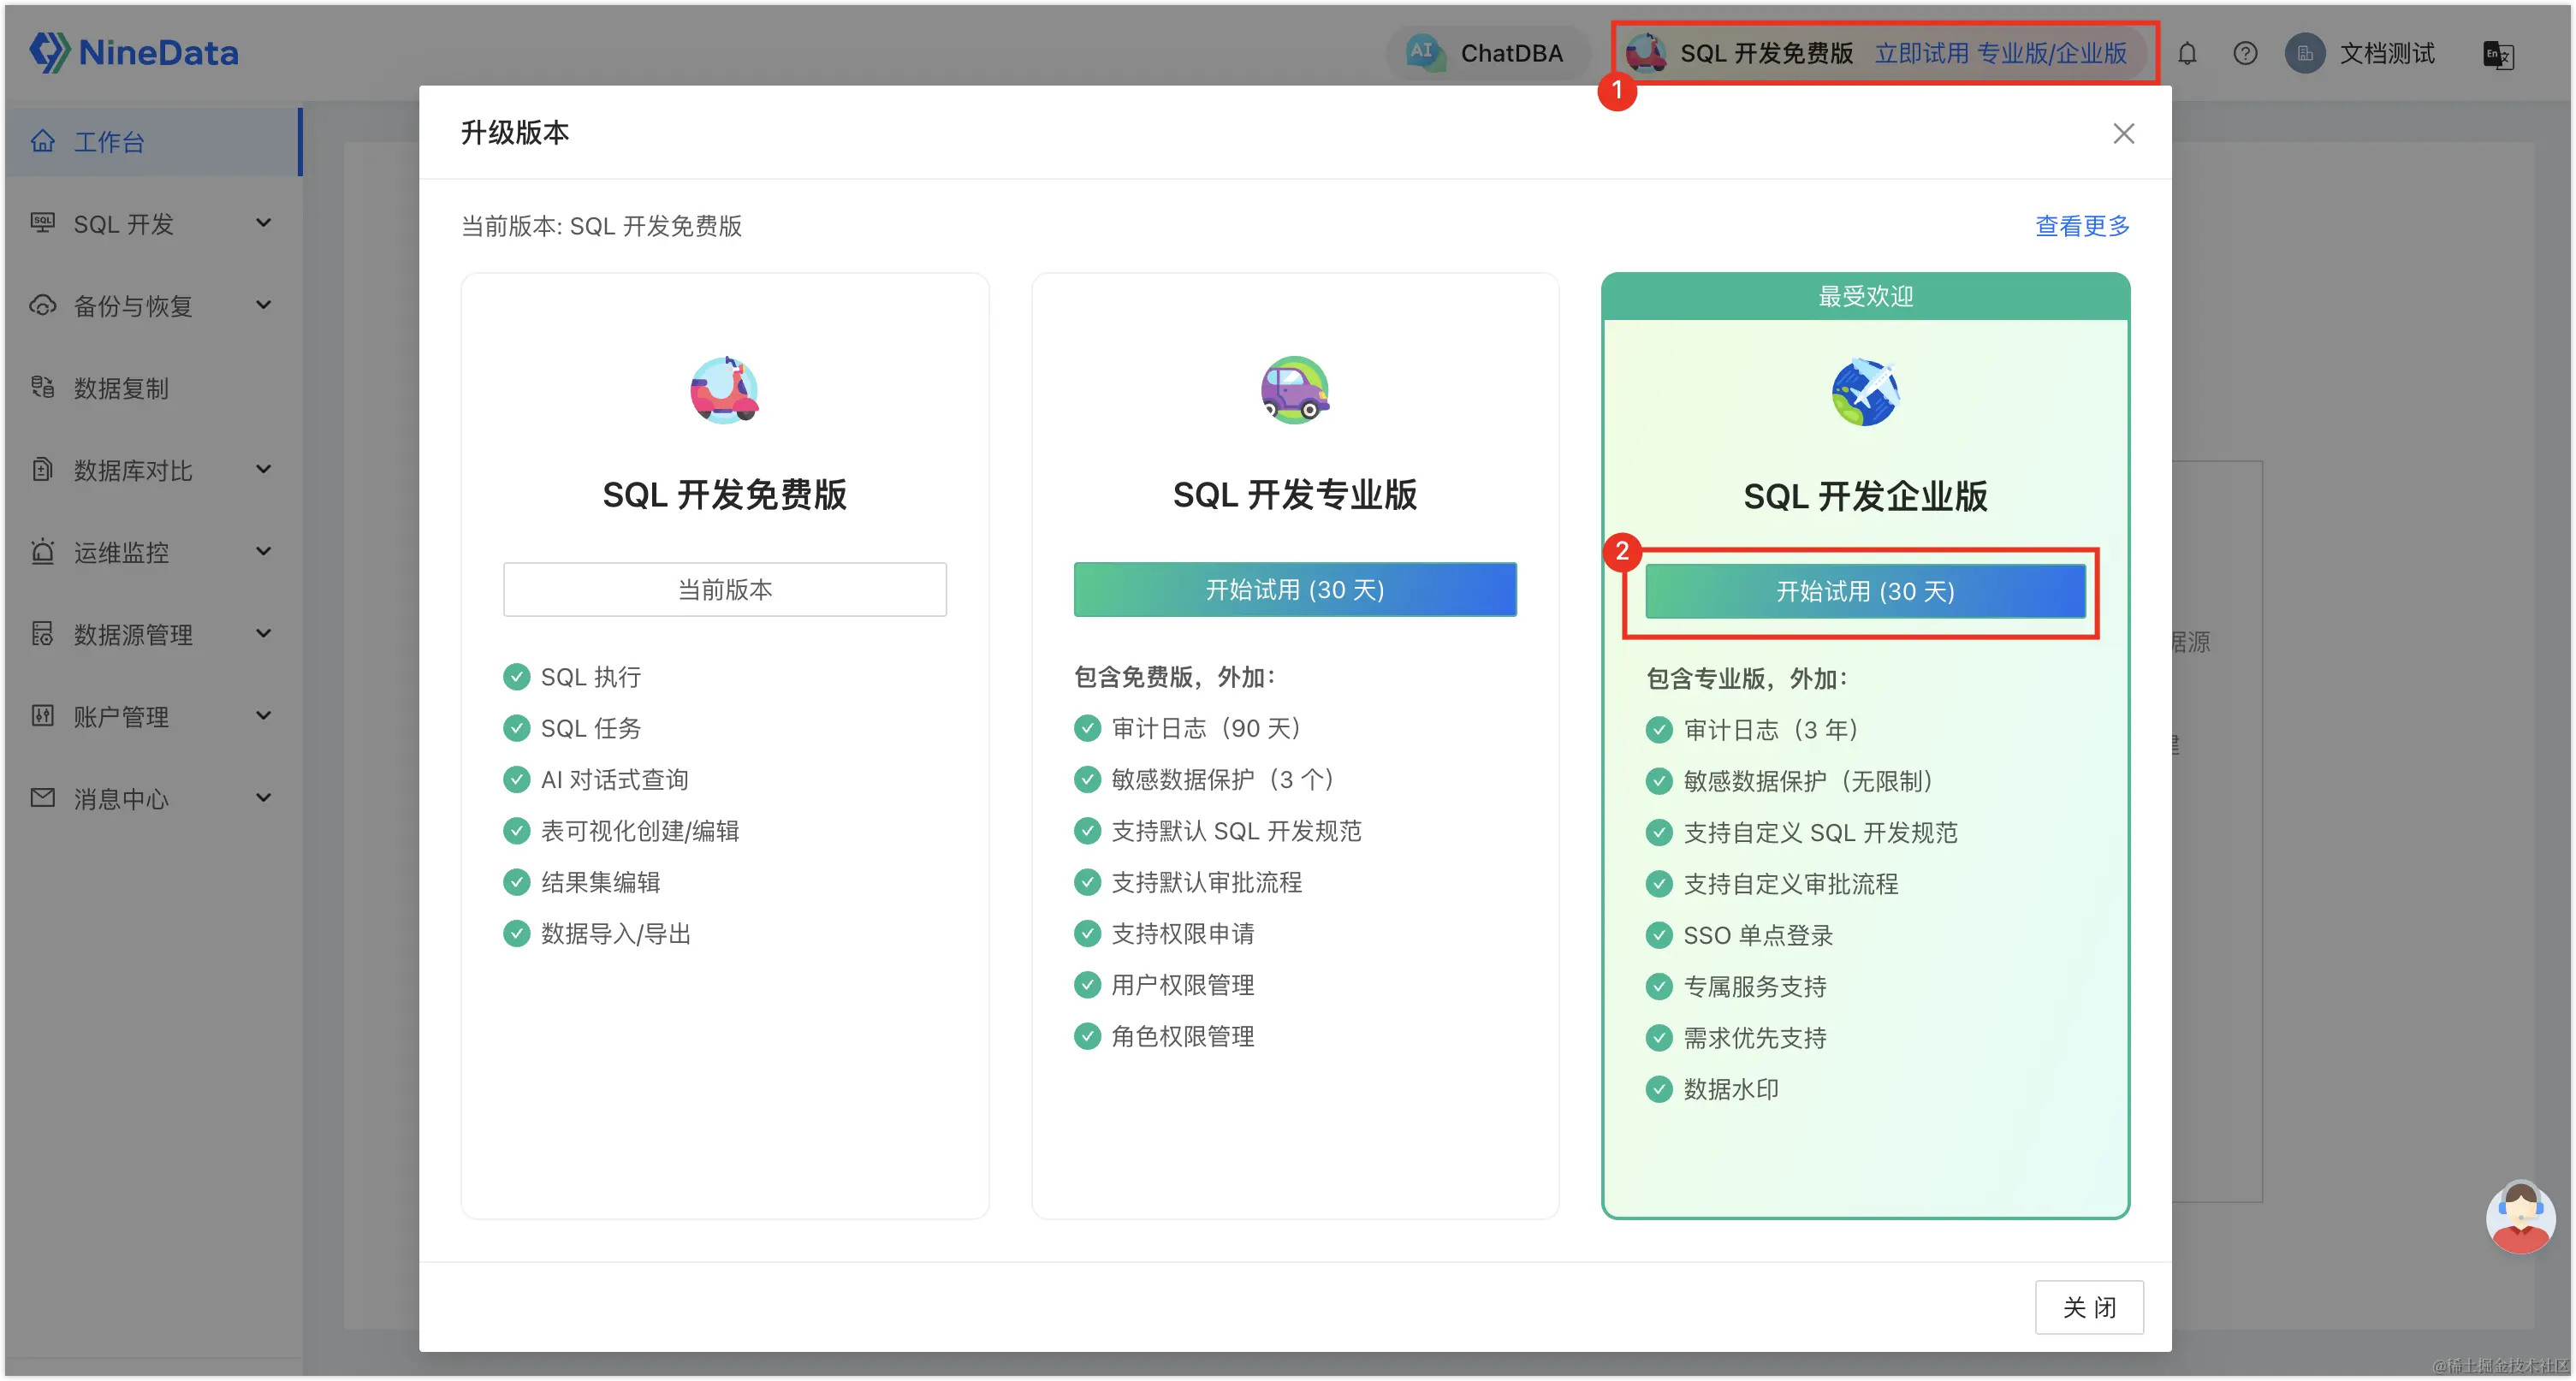Open 数据复制 in the sidebar

[x=121, y=388]
